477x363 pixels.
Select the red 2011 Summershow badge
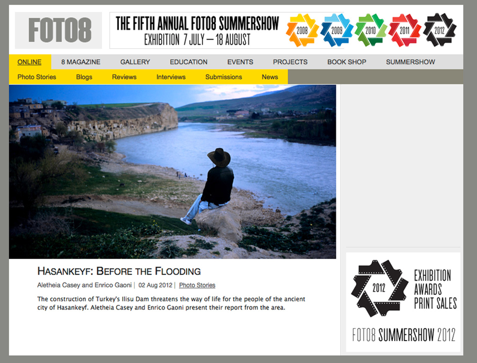click(405, 30)
